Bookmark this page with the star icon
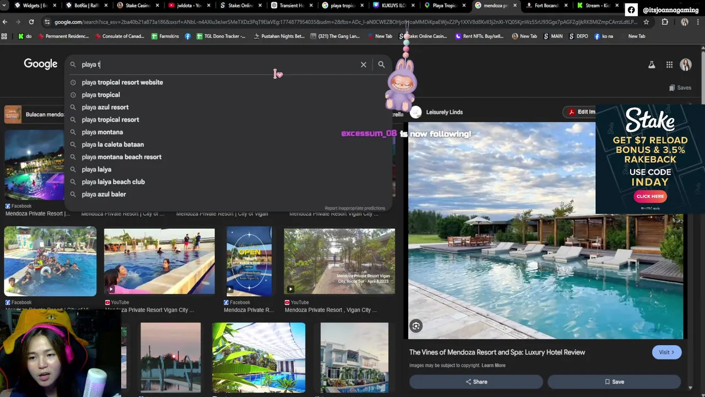705x397 pixels. pos(646,22)
